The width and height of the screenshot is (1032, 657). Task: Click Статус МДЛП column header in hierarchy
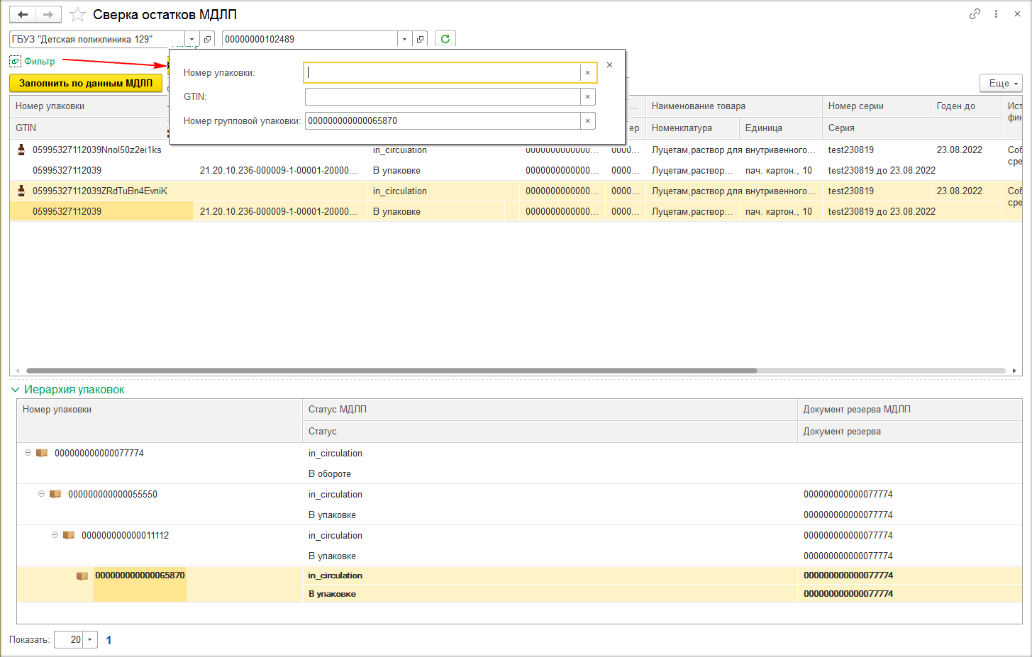(550, 410)
